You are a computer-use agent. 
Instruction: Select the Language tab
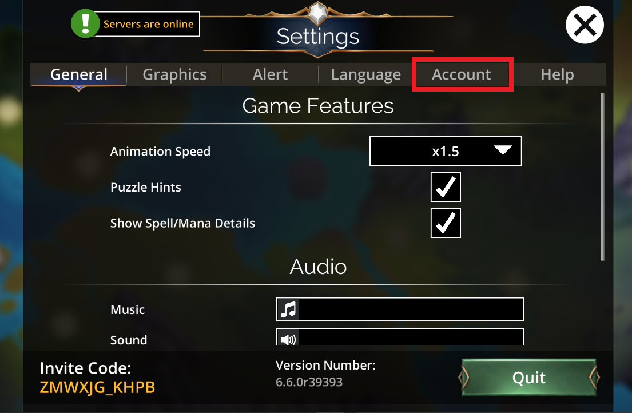click(366, 74)
